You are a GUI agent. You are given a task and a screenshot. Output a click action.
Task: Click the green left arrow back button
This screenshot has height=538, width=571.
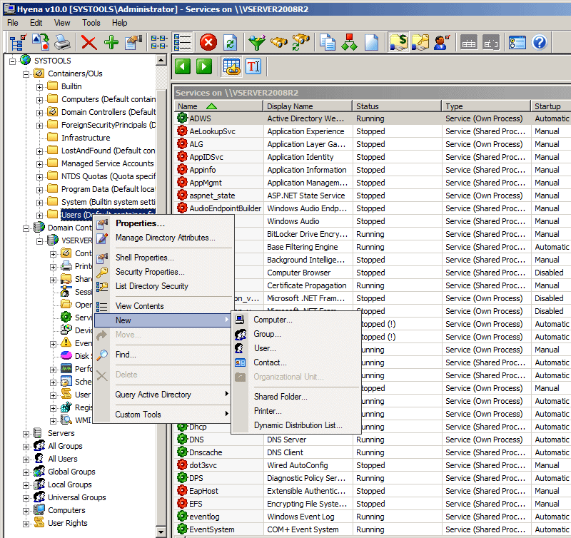pos(183,66)
